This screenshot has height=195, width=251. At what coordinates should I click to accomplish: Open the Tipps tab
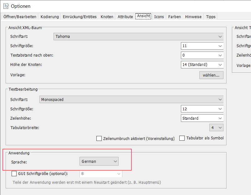coord(211,17)
